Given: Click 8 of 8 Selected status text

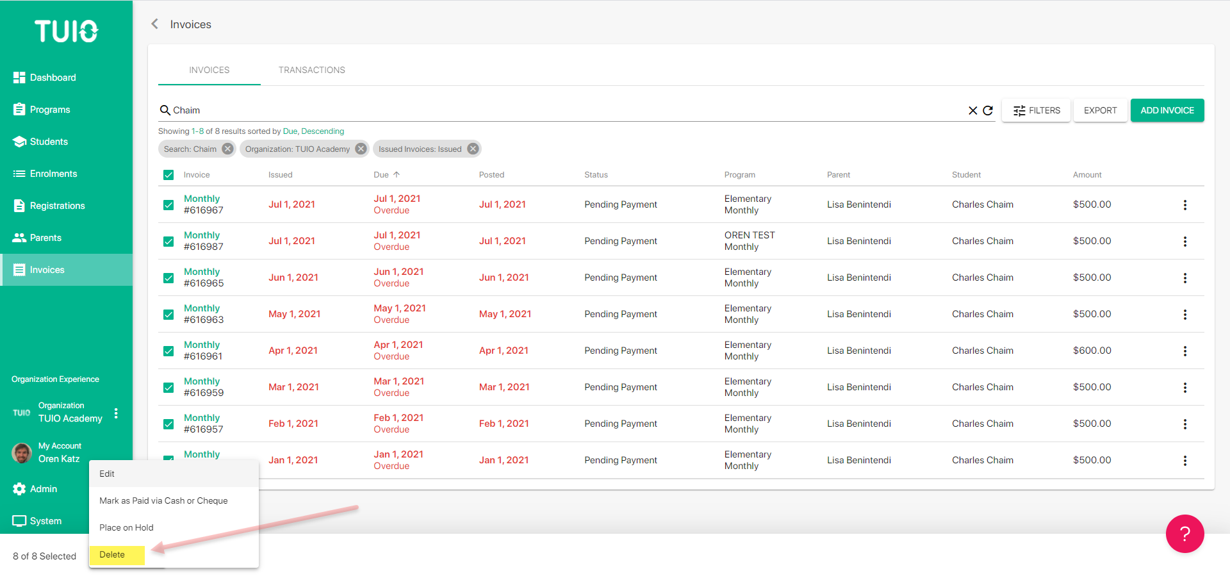Looking at the screenshot, I should pos(45,556).
